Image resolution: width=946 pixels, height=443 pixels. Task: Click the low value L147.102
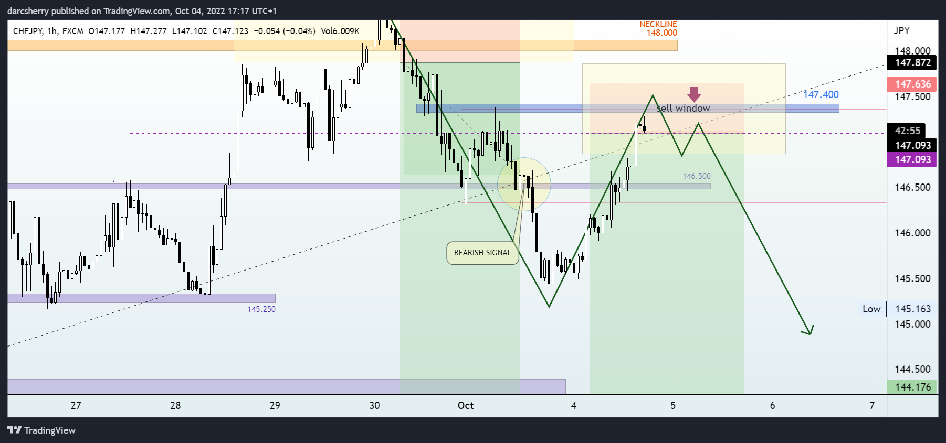pyautogui.click(x=190, y=31)
